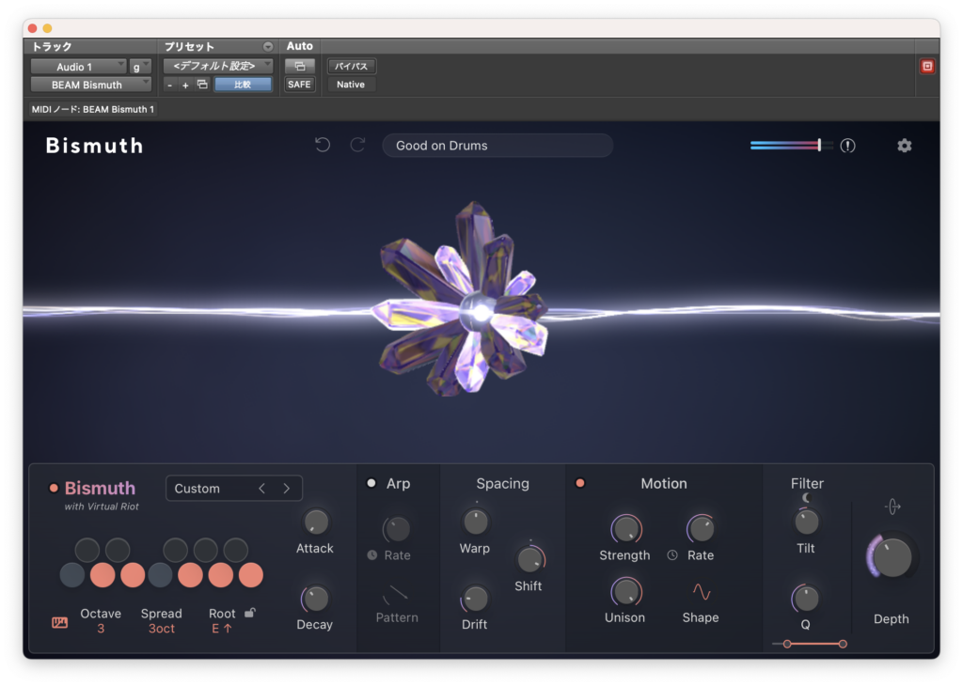Toggle the F note key
The width and height of the screenshot is (963, 686).
(160, 575)
